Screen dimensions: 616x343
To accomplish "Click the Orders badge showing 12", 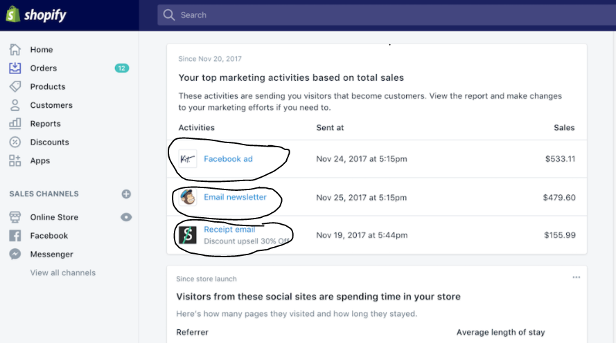I will [x=122, y=68].
